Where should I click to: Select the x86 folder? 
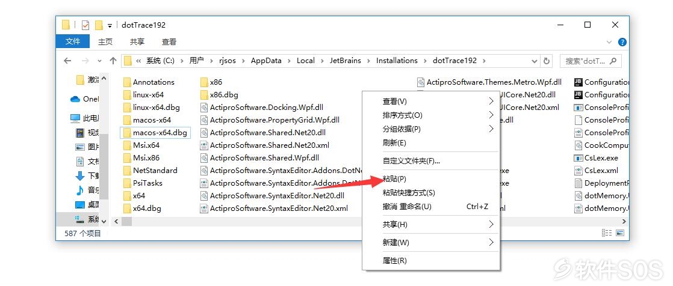click(x=212, y=82)
